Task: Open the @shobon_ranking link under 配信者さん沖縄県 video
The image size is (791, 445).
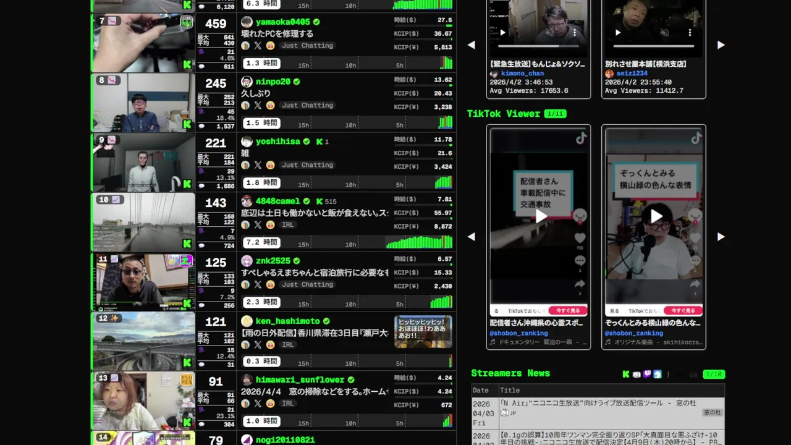Action: pyautogui.click(x=518, y=333)
